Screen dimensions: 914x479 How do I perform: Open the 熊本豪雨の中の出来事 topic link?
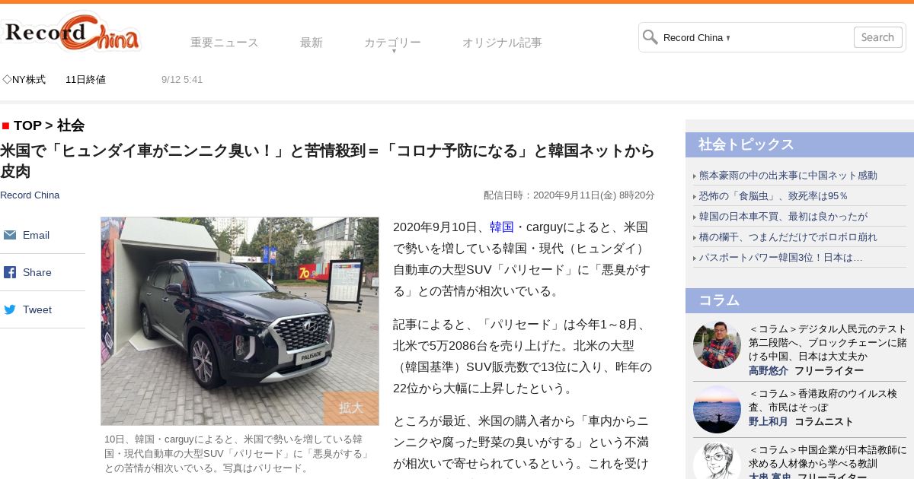788,176
